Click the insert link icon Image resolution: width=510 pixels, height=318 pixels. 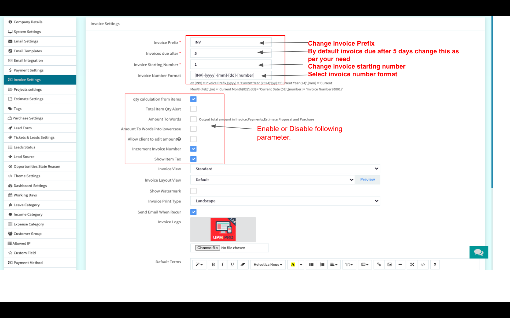click(x=379, y=264)
